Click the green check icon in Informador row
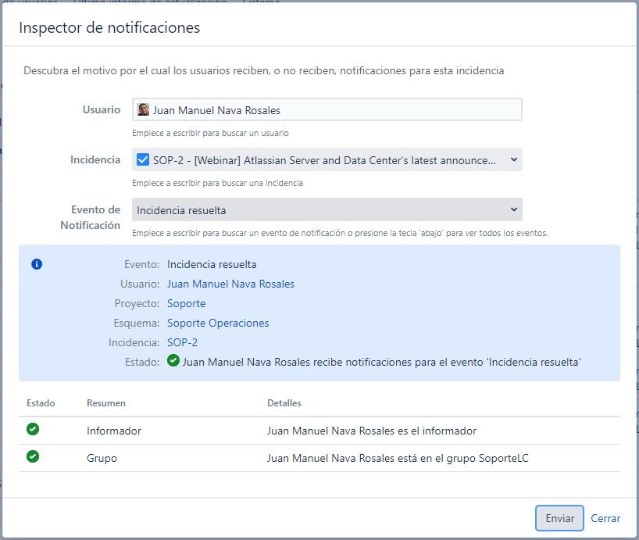The height and width of the screenshot is (540, 639). 33,429
